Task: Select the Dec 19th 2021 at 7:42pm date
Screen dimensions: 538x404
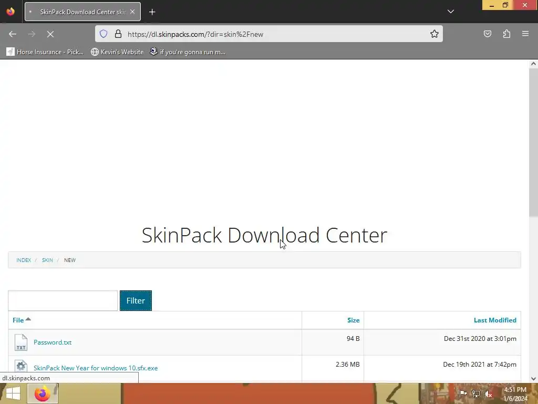Action: click(x=480, y=365)
